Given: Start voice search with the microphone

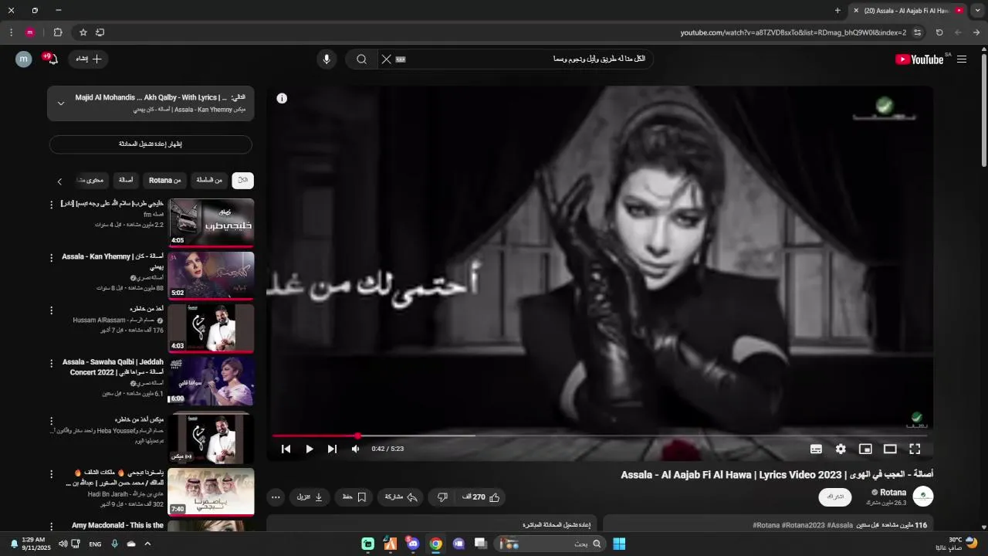Looking at the screenshot, I should click(327, 59).
